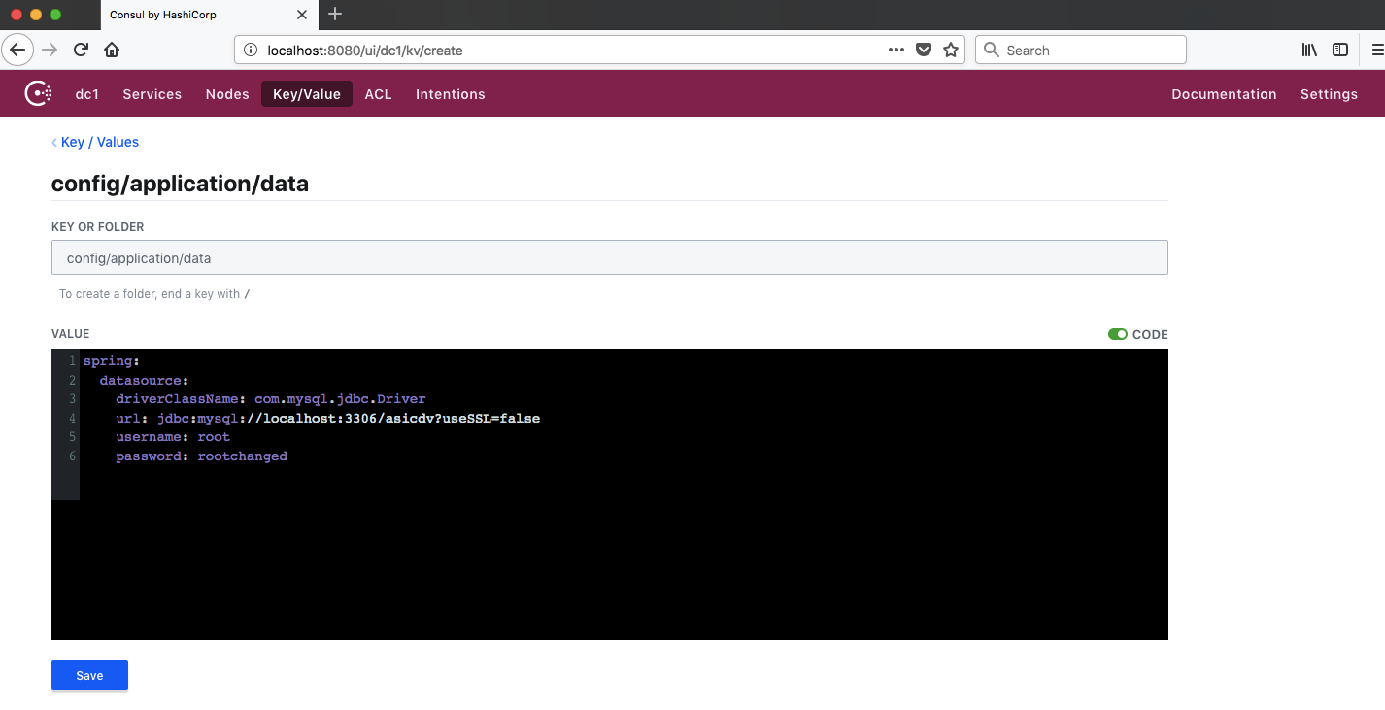Click the config/application/data page heading
The image size is (1385, 710).
tap(180, 184)
